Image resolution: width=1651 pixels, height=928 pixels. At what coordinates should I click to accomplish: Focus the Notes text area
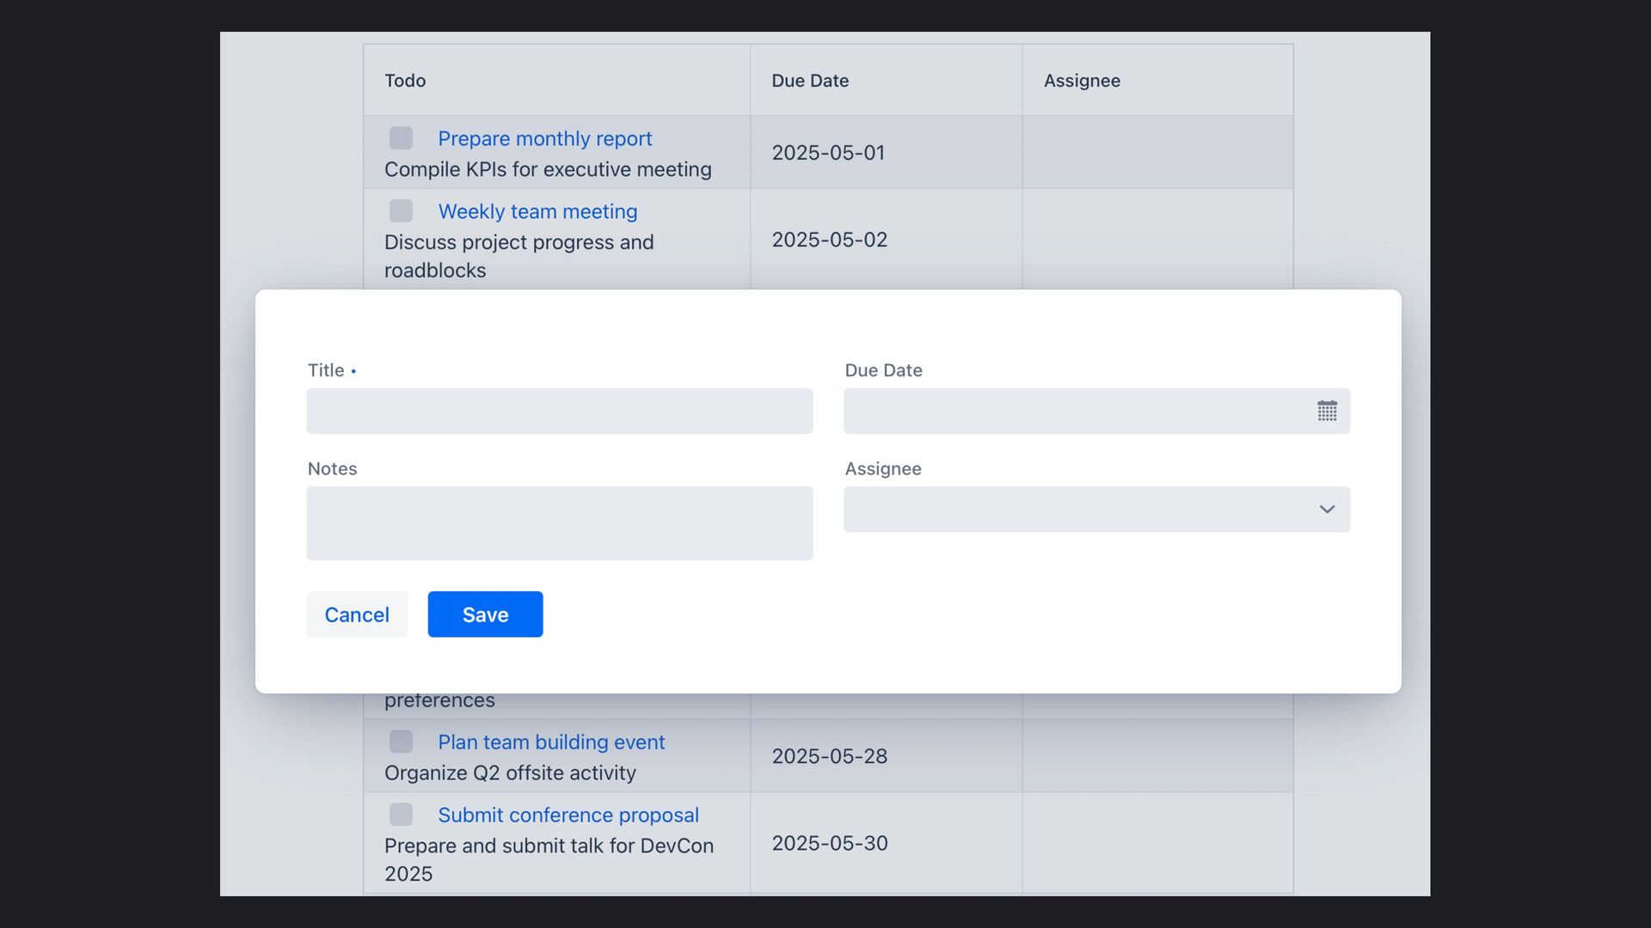559,523
